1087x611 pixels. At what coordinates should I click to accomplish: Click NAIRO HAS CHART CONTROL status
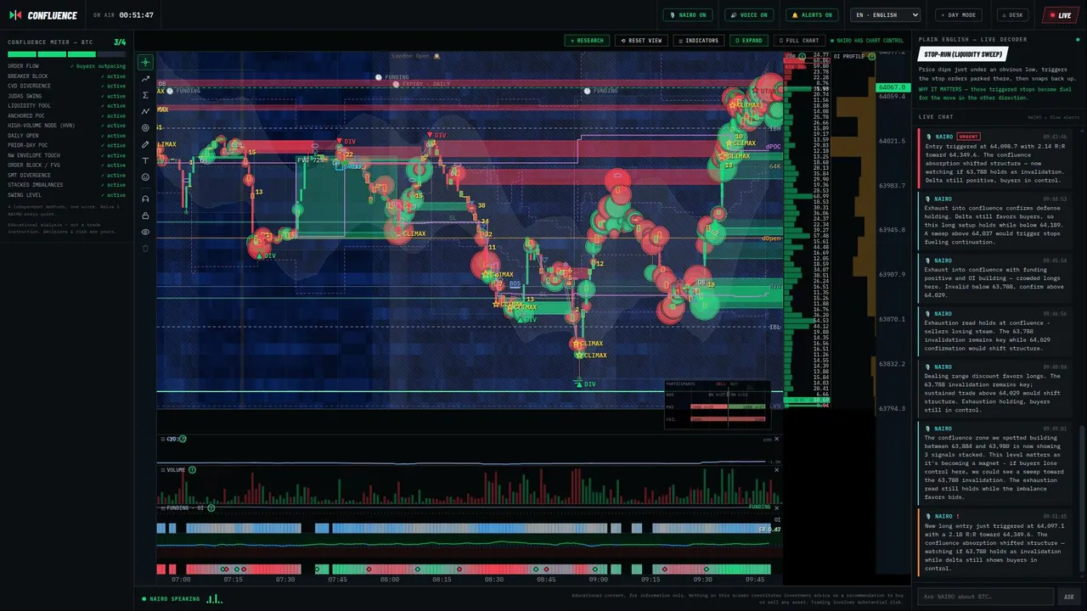(866, 41)
